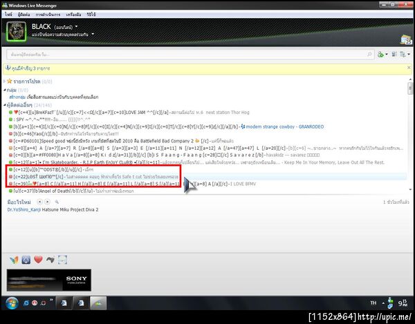Open the Help (วิธีใช้) menu
Viewport: 415px width, 324px height.
(x=91, y=15)
